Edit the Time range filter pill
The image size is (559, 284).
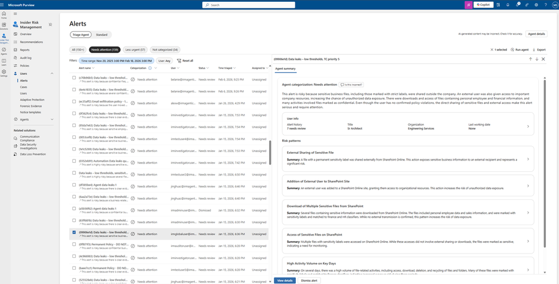click(x=117, y=61)
